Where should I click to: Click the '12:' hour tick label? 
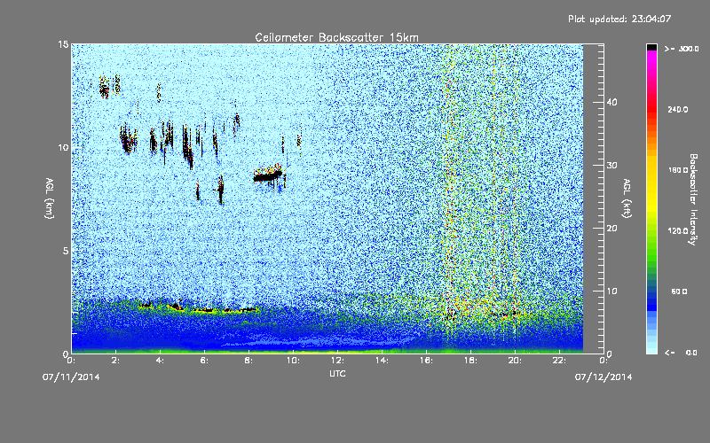[x=337, y=361]
